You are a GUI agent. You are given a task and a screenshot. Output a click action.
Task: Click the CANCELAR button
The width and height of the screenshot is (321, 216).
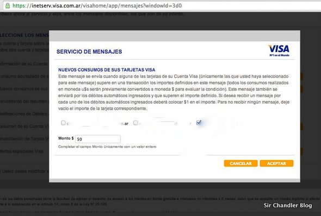(240, 163)
